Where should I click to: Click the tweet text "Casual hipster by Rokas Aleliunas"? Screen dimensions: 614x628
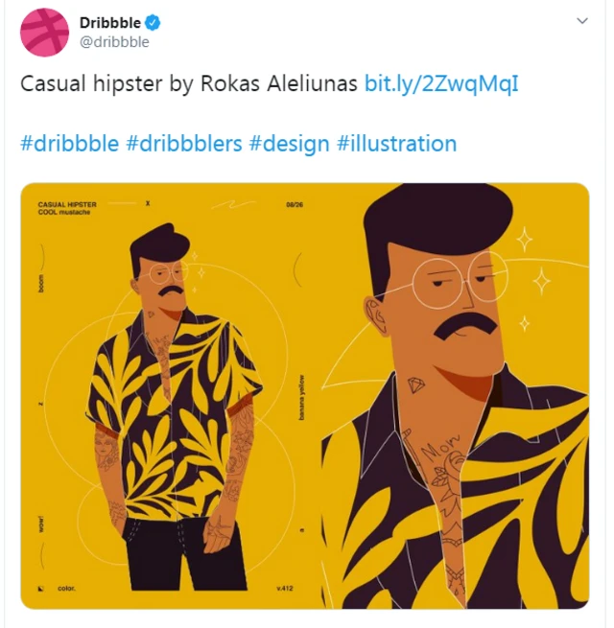click(189, 84)
